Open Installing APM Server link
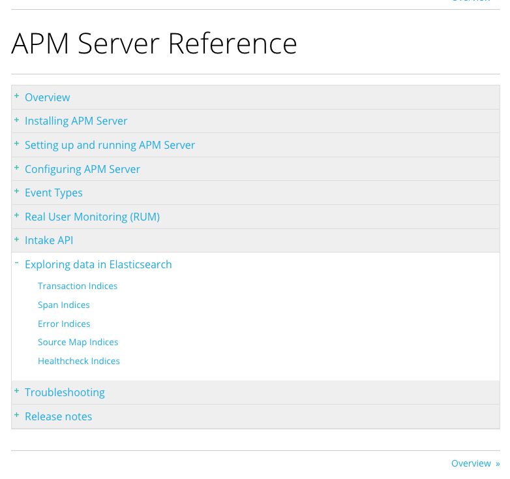This screenshot has height=479, width=510. (76, 121)
